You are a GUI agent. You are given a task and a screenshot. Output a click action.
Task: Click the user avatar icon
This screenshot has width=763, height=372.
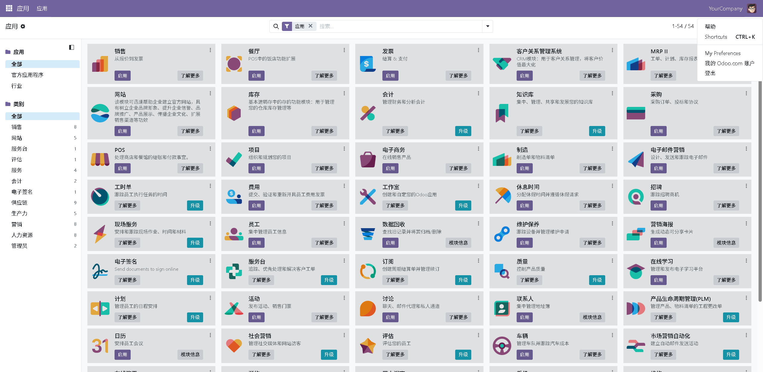coord(751,8)
